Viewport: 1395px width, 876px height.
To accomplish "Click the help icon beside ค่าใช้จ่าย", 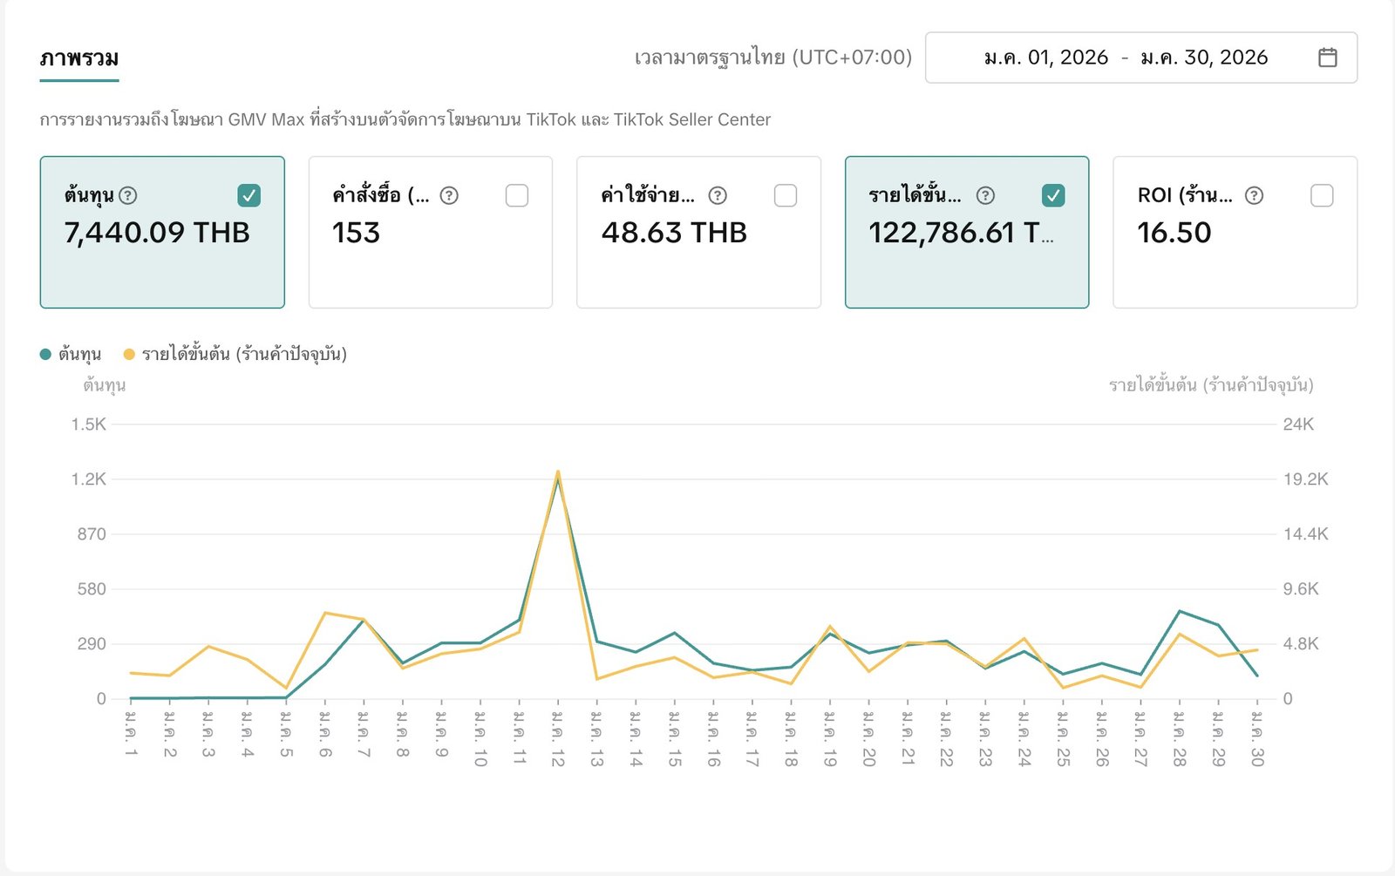I will [718, 195].
